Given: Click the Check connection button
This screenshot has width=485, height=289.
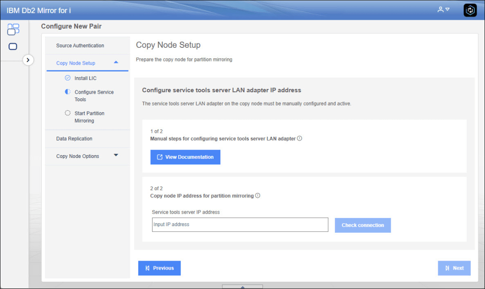Looking at the screenshot, I should pyautogui.click(x=363, y=226).
